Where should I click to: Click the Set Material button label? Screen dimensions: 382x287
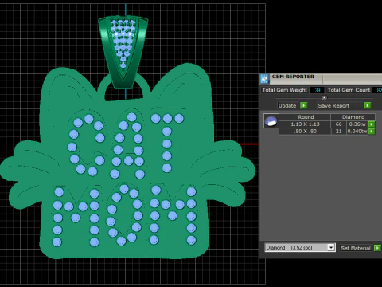click(x=356, y=248)
